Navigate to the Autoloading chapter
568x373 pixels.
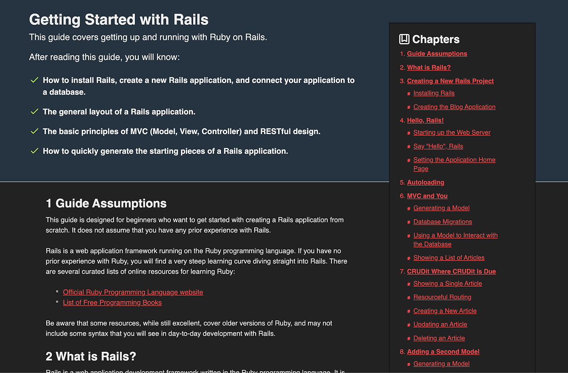[426, 182]
